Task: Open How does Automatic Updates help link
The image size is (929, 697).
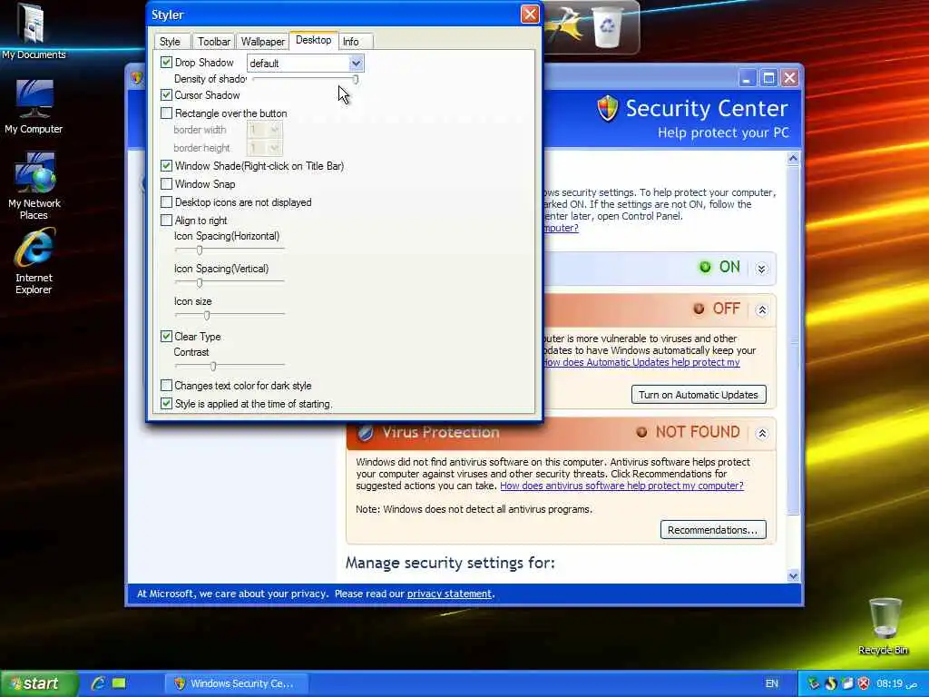Action: [x=641, y=362]
